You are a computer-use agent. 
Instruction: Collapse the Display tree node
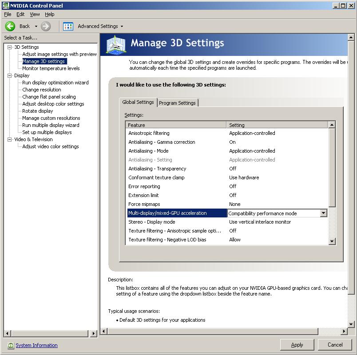pos(10,75)
